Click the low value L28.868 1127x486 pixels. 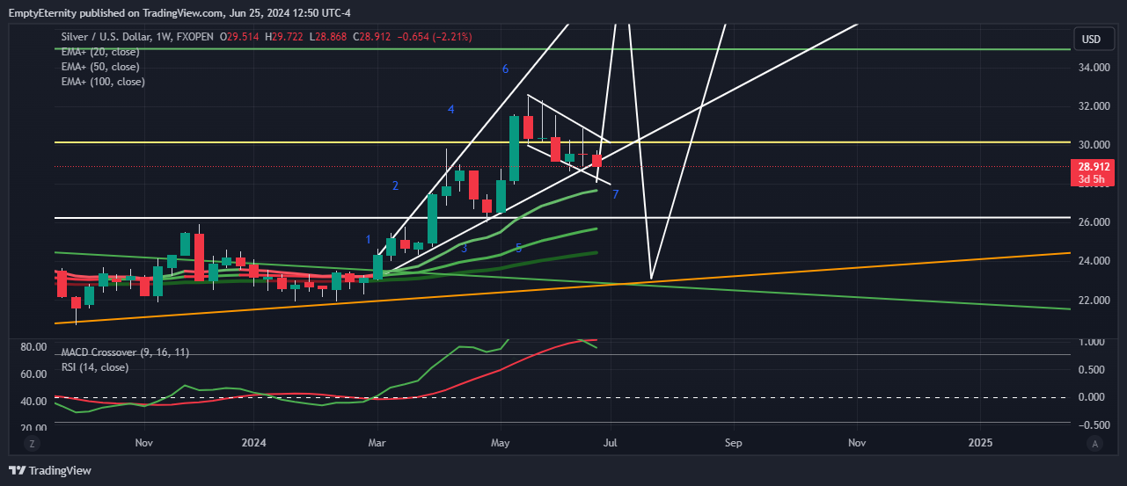328,37
